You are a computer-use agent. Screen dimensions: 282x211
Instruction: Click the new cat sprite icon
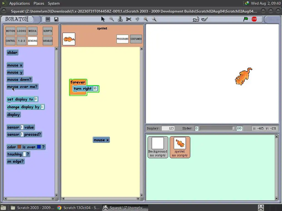coord(196,19)
